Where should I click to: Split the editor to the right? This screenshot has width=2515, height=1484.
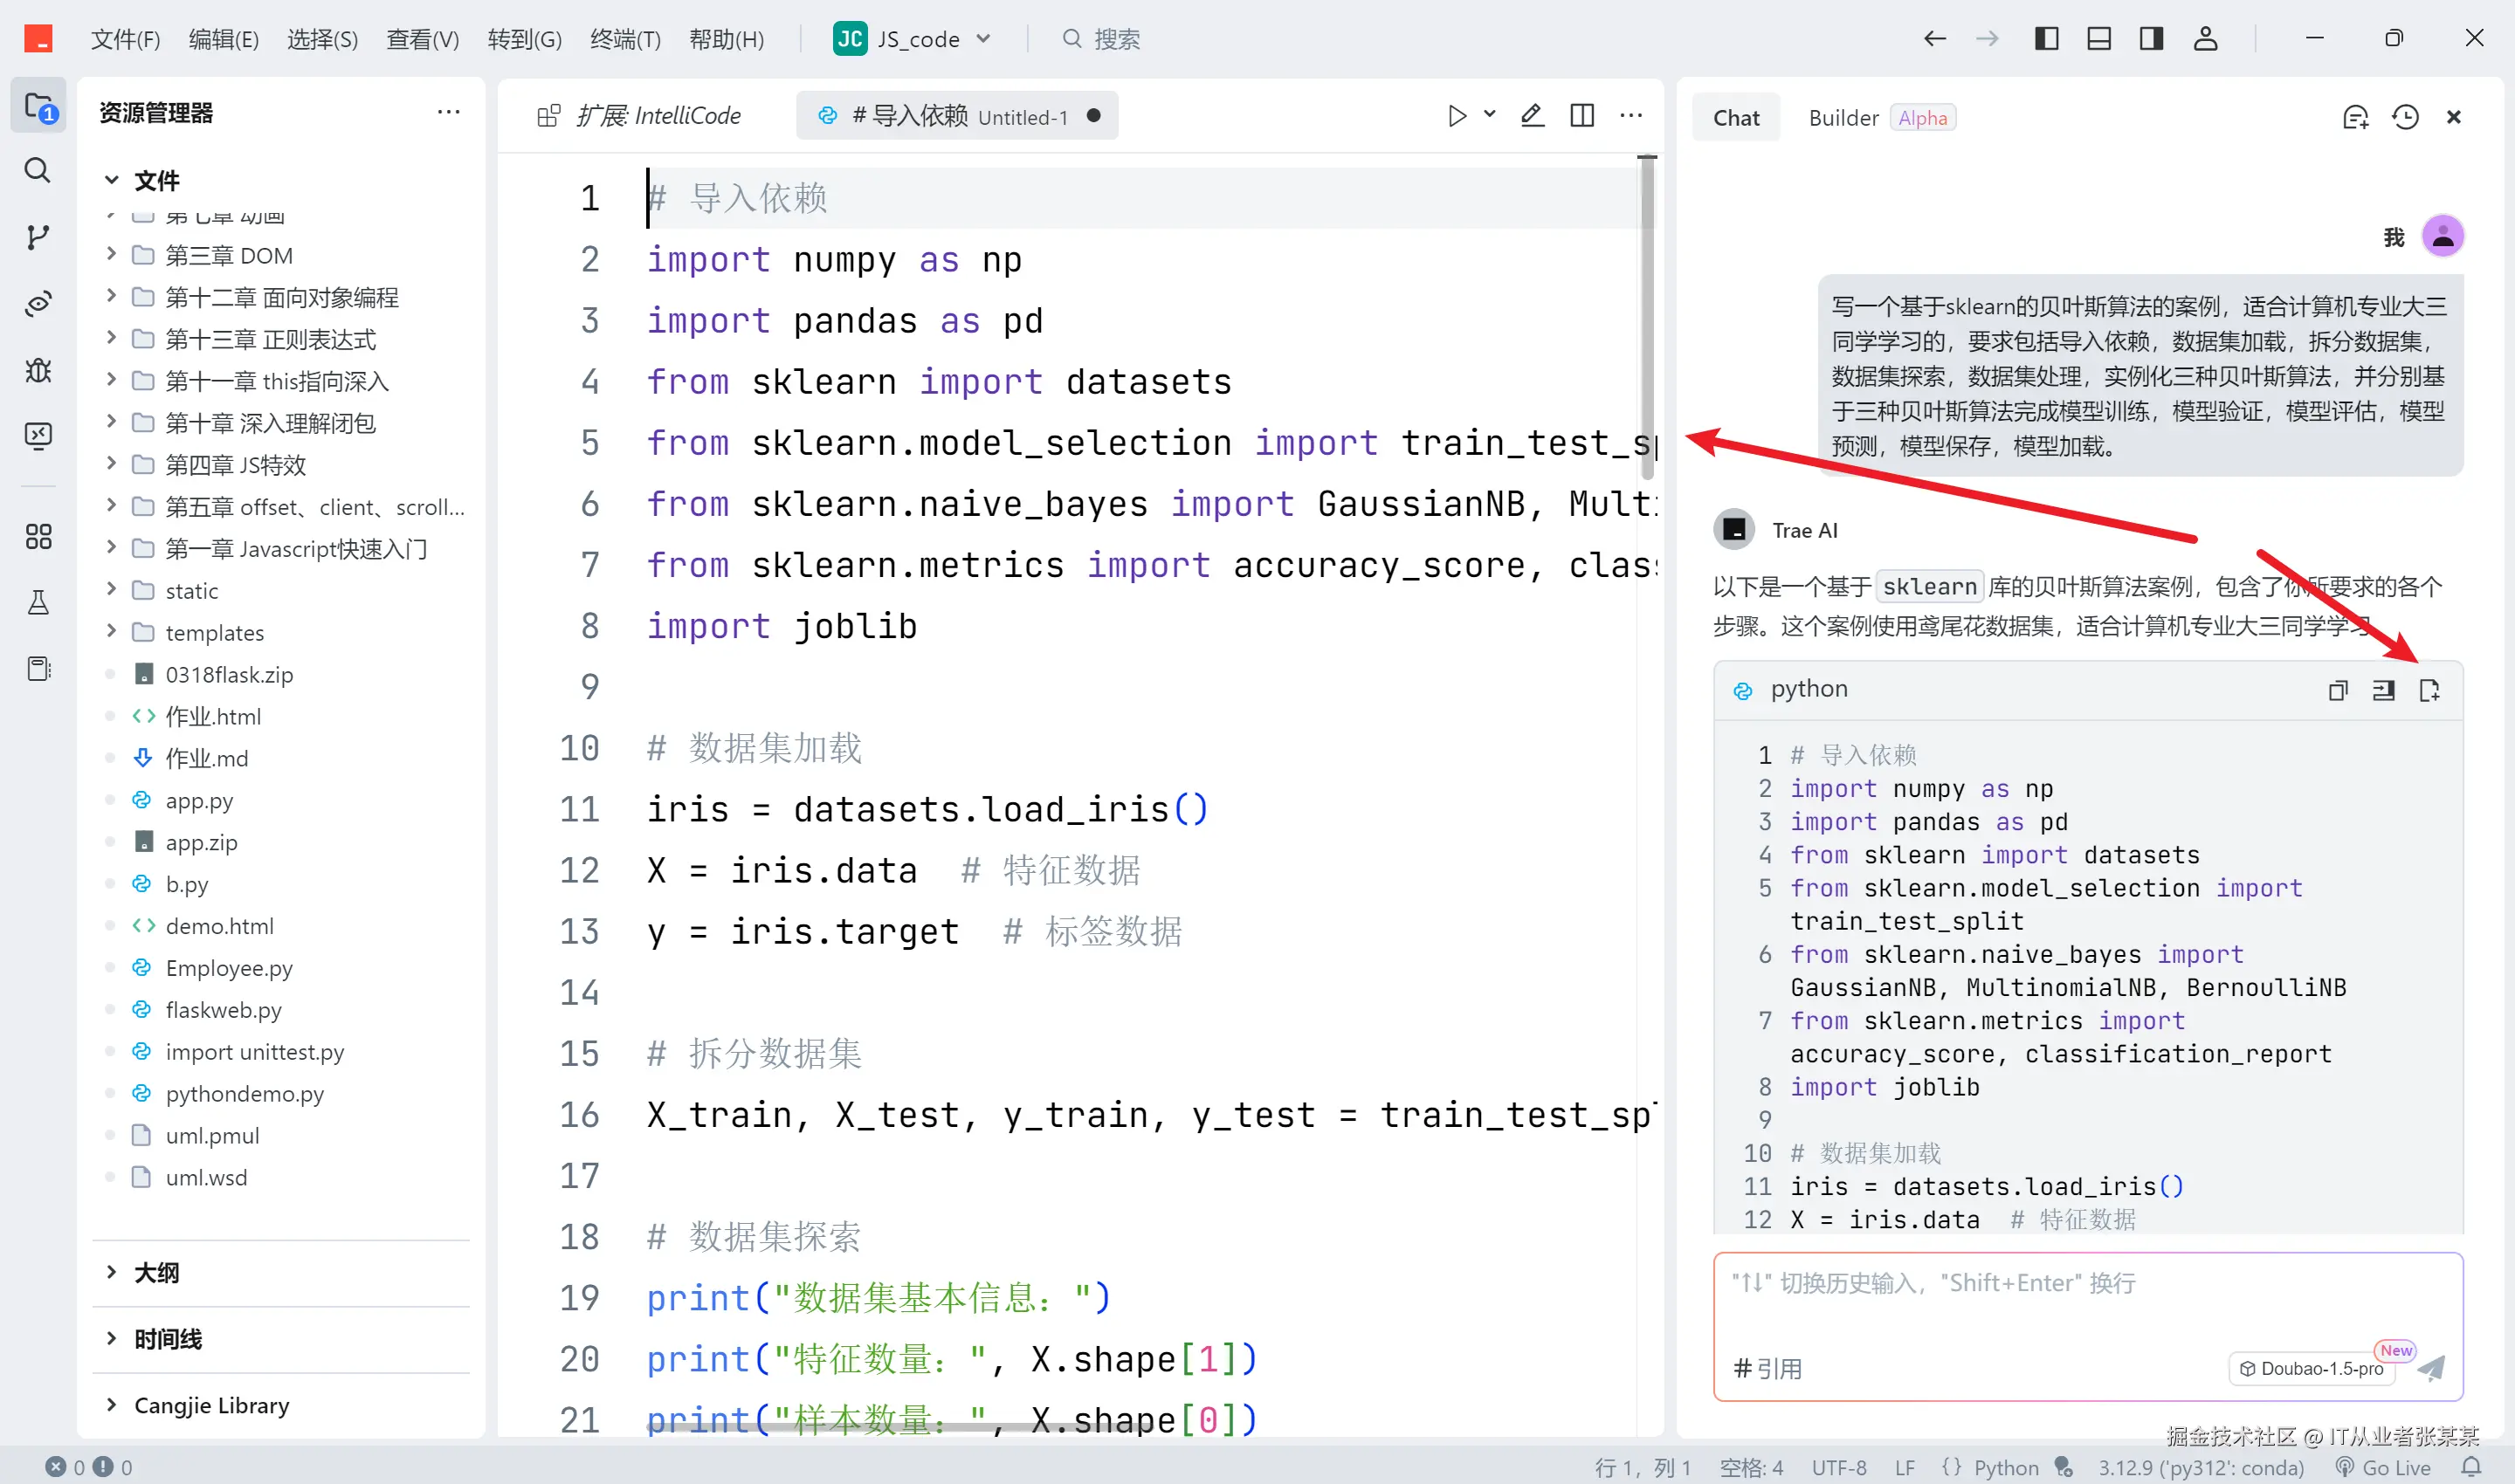(x=1581, y=116)
